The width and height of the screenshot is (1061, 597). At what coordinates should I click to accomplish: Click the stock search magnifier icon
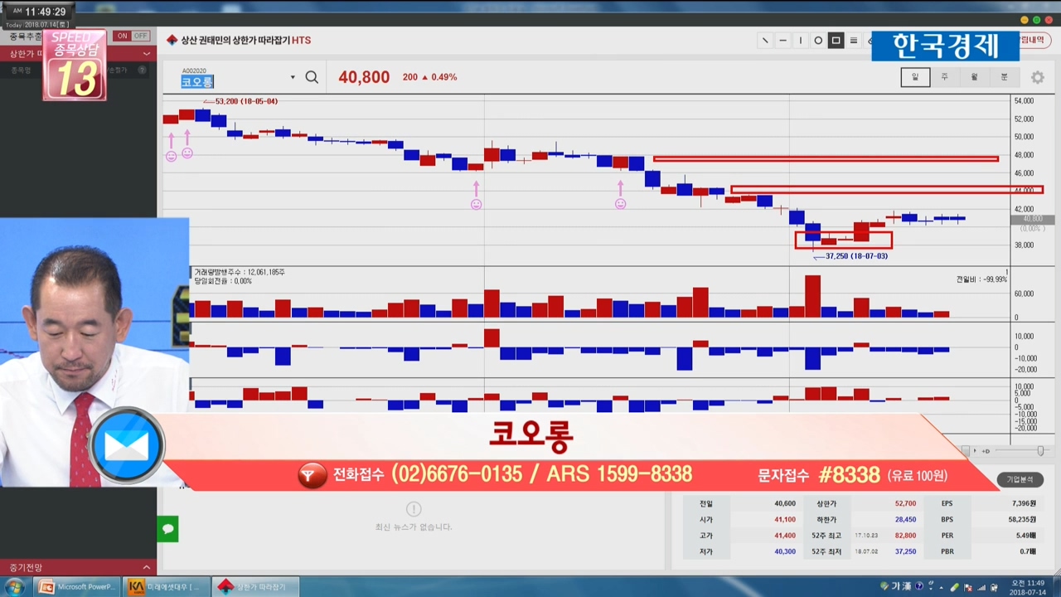coord(312,77)
